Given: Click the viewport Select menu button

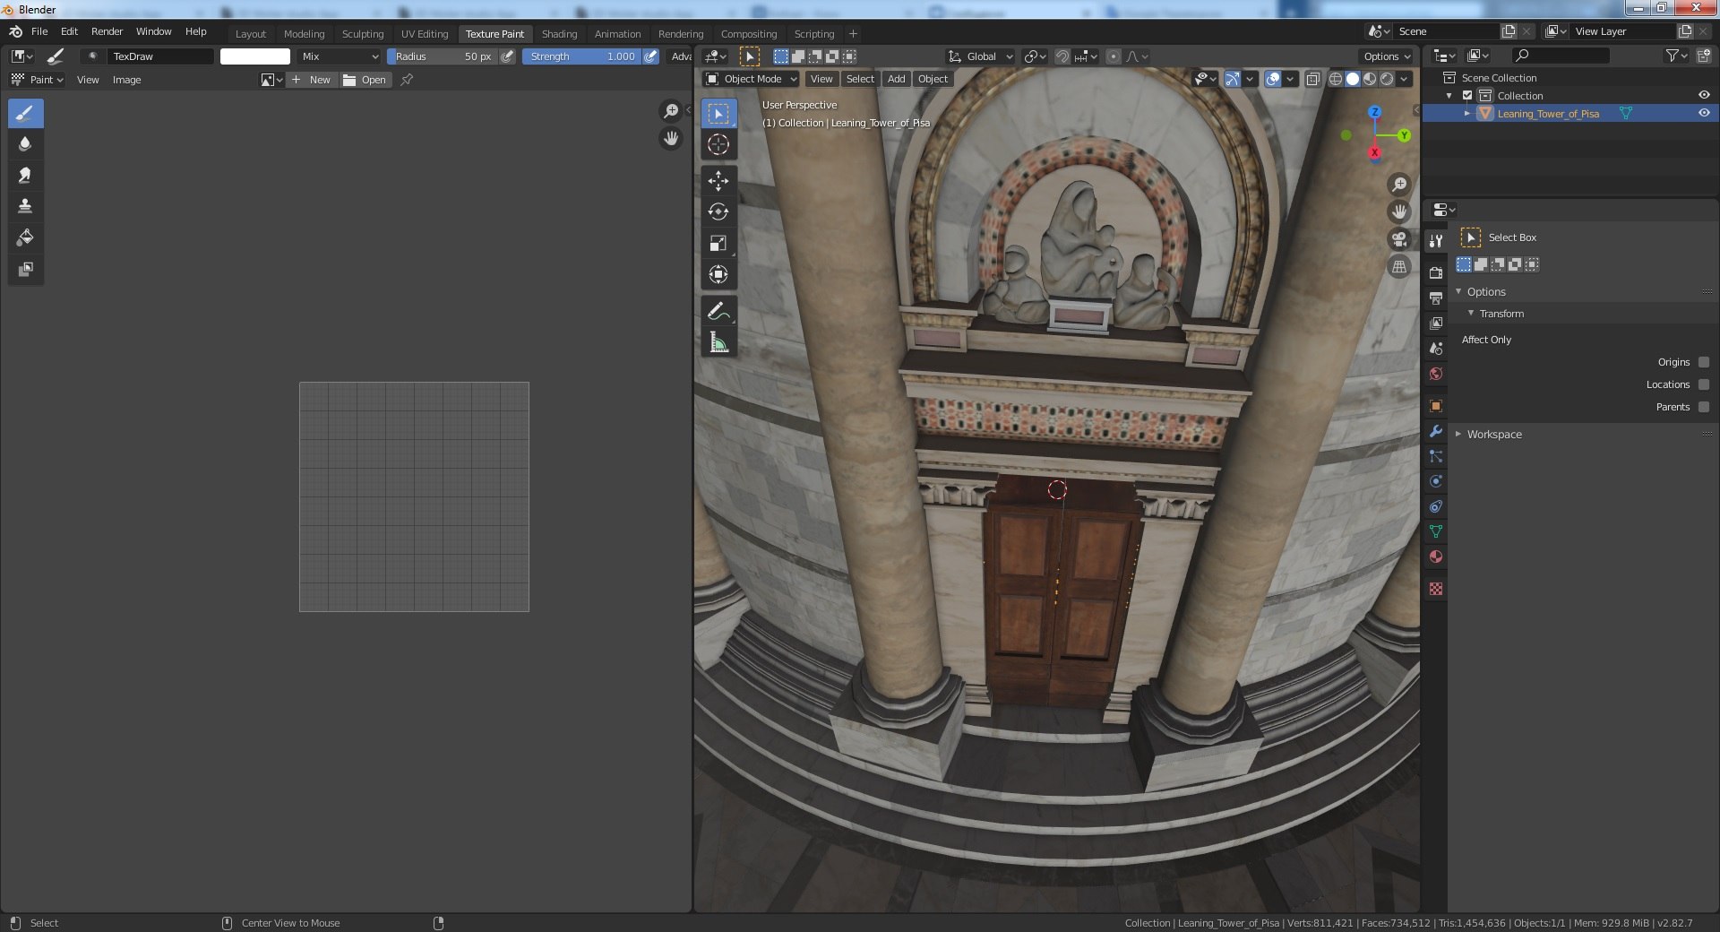Looking at the screenshot, I should [860, 79].
